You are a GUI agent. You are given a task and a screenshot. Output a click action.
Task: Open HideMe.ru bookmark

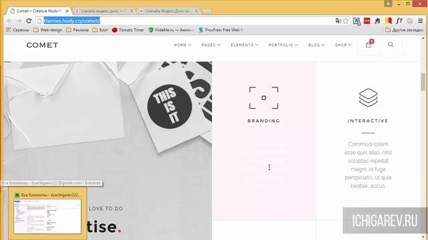[x=171, y=30]
